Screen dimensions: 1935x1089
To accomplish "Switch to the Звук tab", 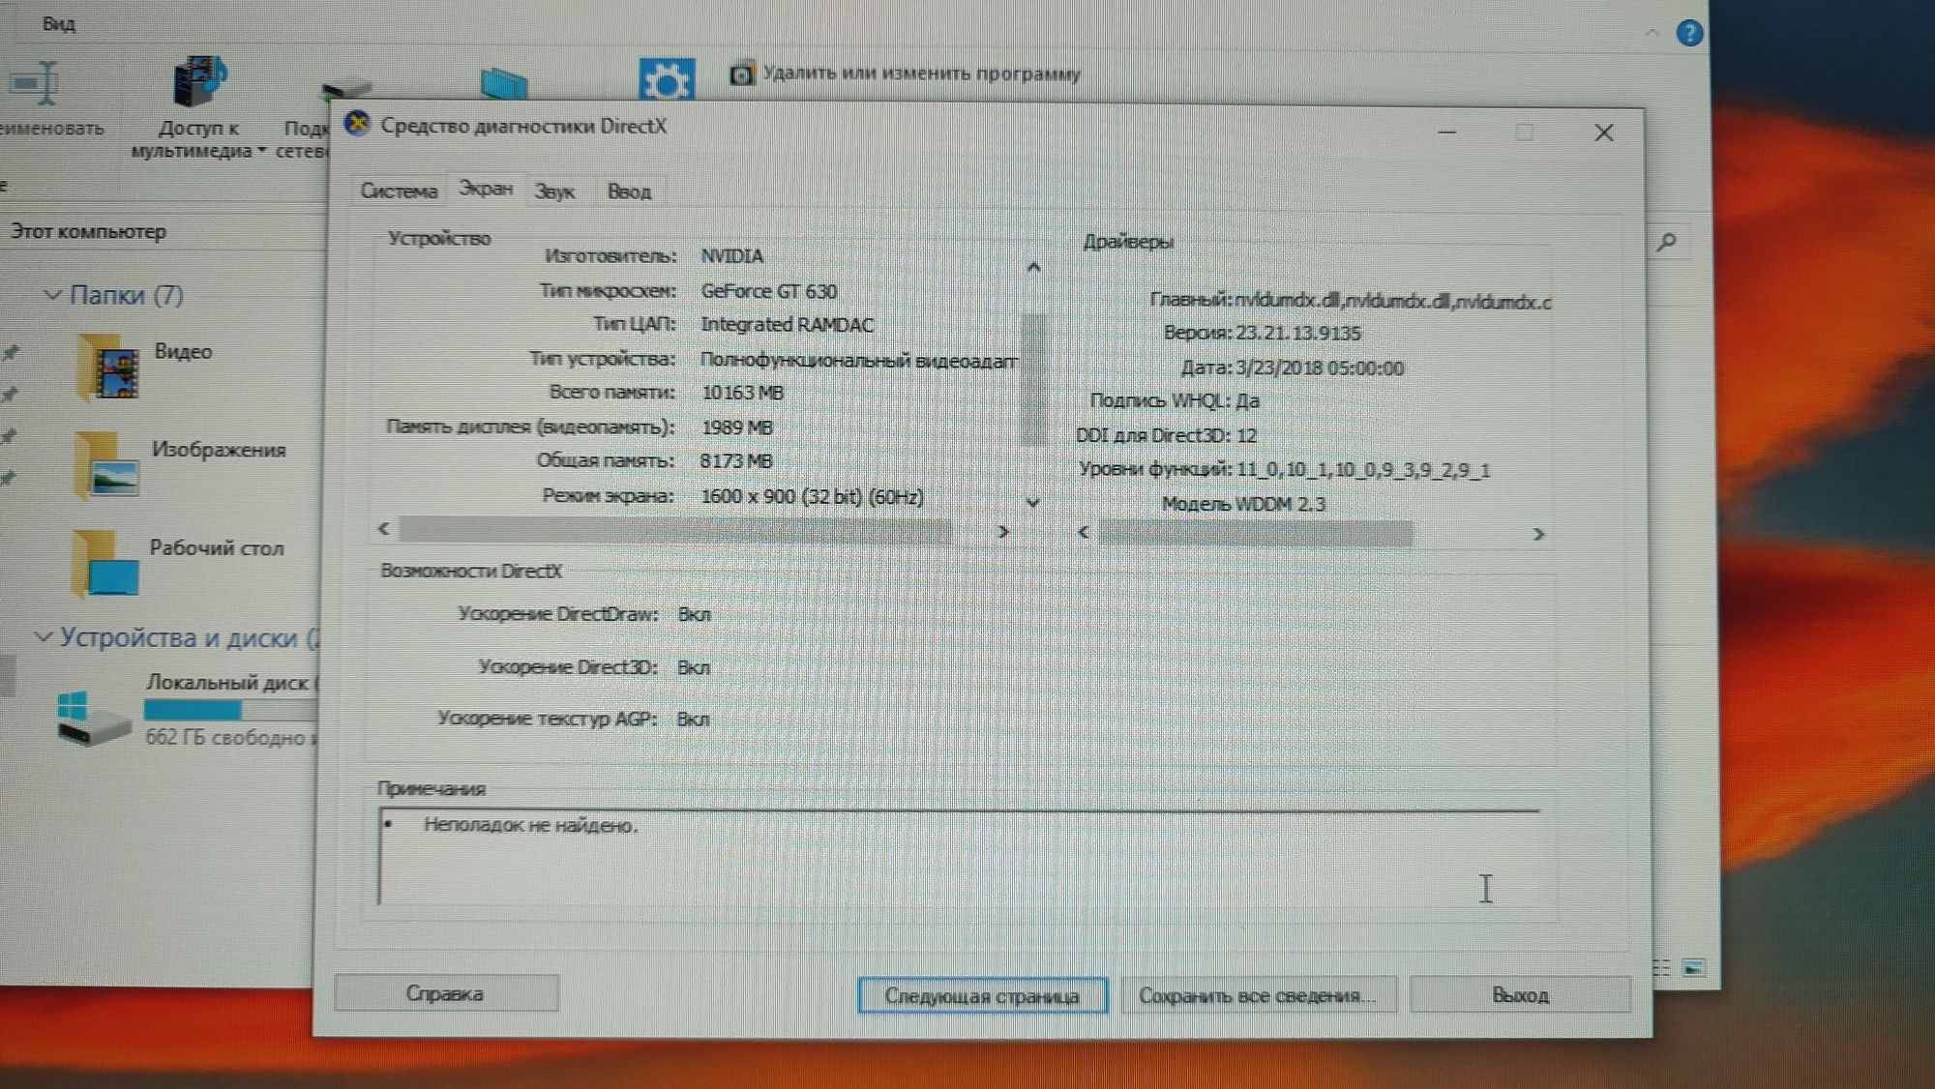I will point(554,191).
